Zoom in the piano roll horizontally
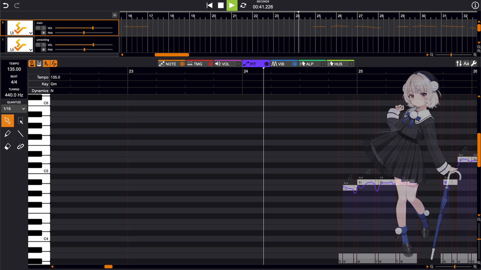481x270 pixels. pyautogui.click(x=475, y=266)
